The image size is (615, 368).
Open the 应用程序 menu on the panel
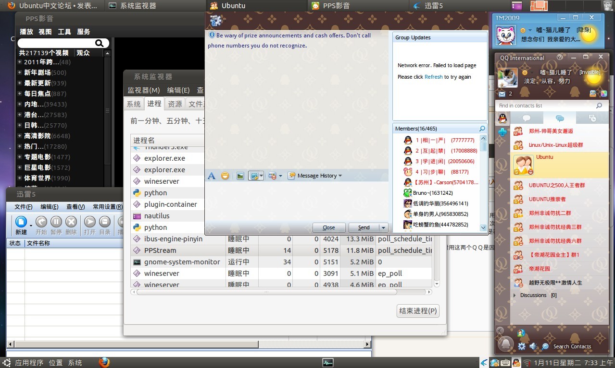pos(29,363)
